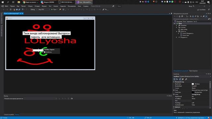Click the ForeColor black color swatch
The width and height of the screenshot is (212, 119).
point(193,92)
